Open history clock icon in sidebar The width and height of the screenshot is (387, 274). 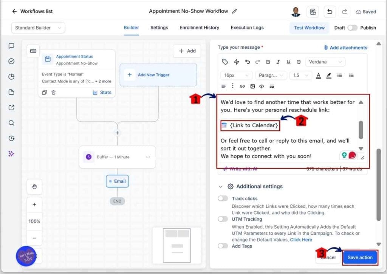11,138
